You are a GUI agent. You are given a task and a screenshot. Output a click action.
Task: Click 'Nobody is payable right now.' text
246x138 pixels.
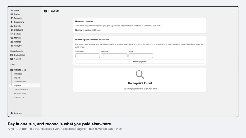pyautogui.click(x=88, y=30)
